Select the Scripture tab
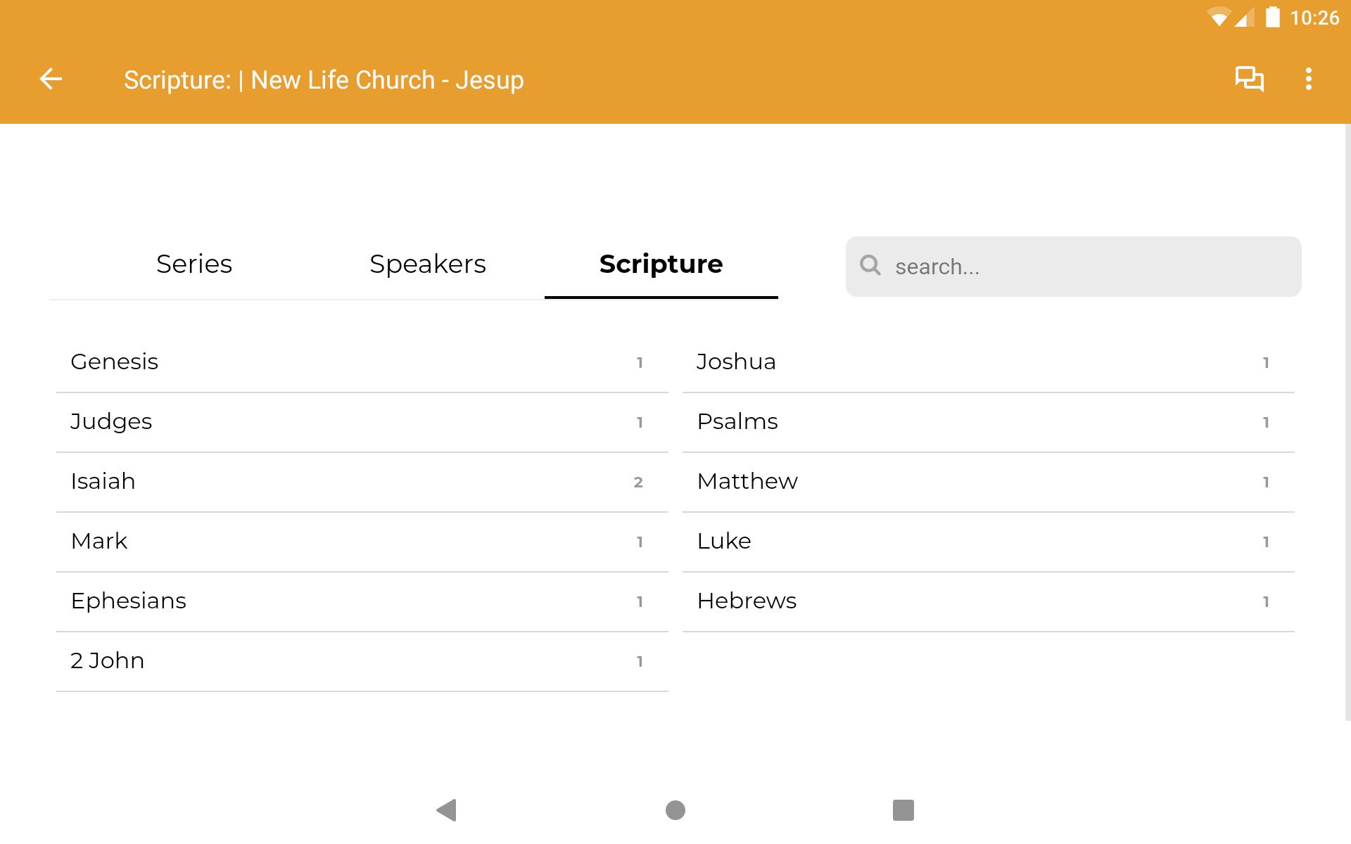 point(661,264)
